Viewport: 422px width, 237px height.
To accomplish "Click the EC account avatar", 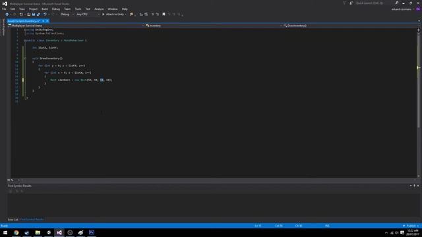I will [x=418, y=9].
